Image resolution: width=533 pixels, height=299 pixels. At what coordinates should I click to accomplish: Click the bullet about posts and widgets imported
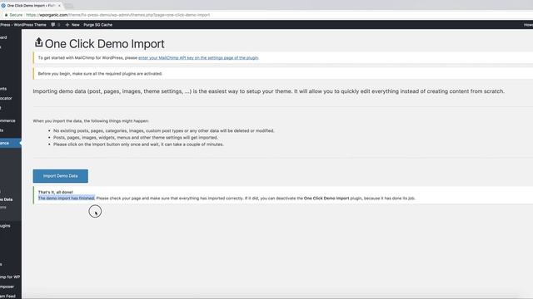click(136, 138)
